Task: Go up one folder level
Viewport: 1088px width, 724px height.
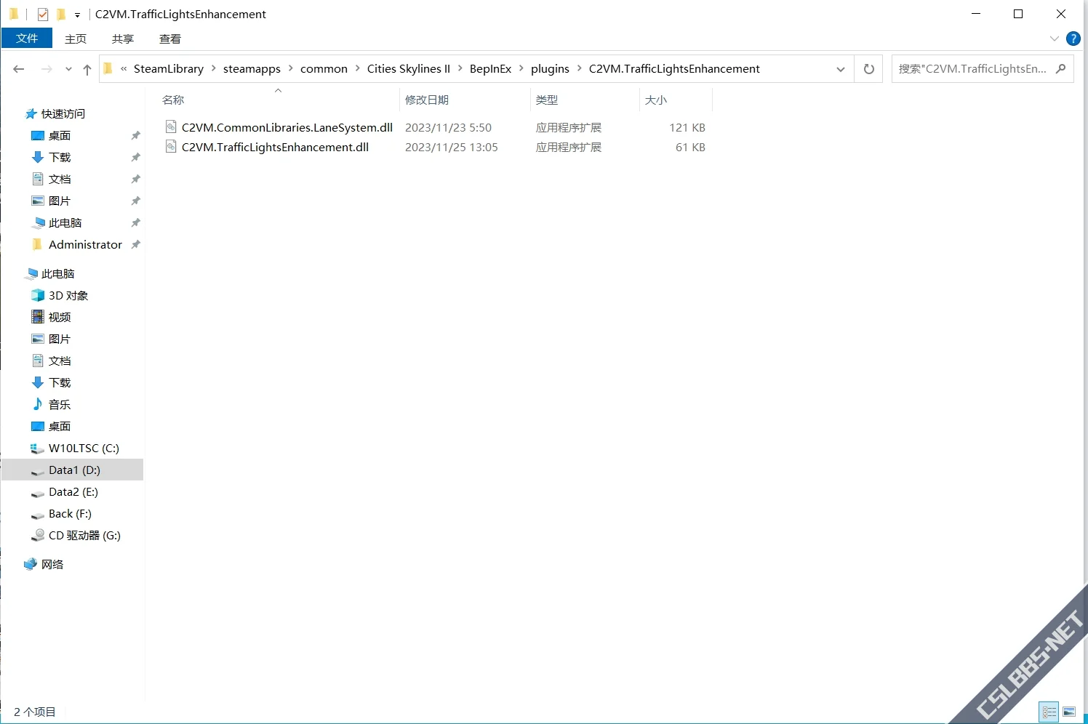Action: (87, 69)
